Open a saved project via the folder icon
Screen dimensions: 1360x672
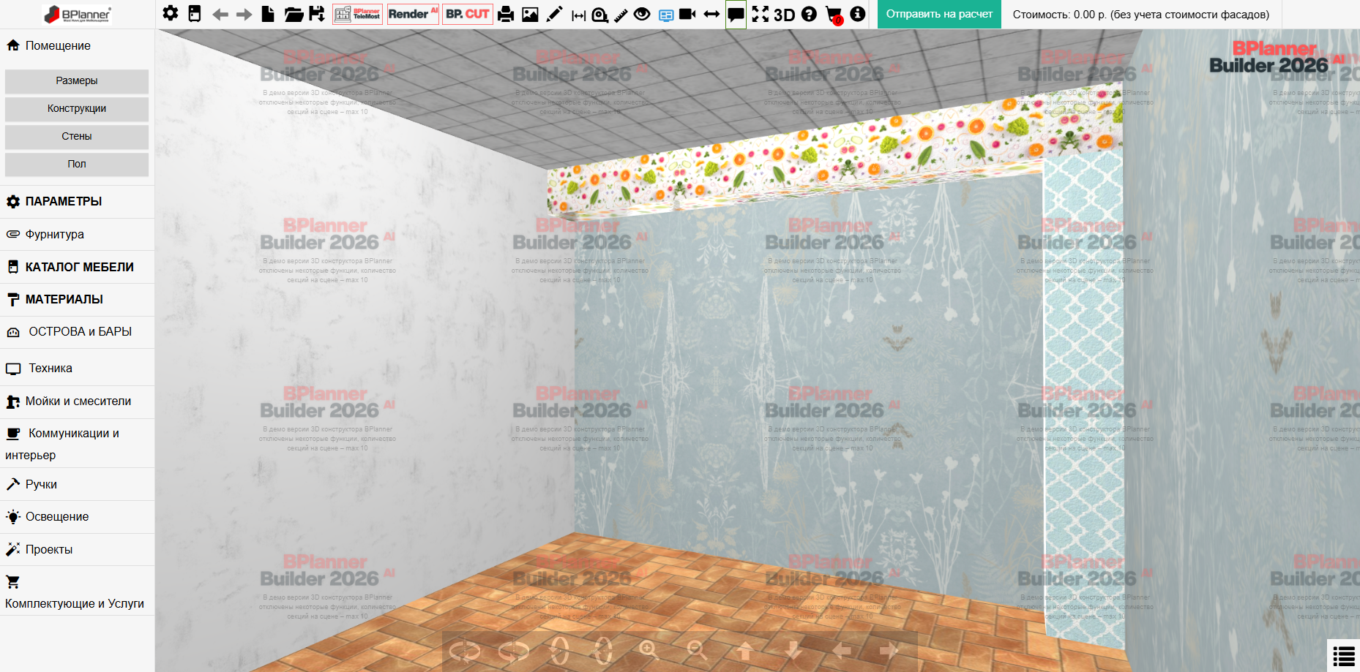click(294, 14)
